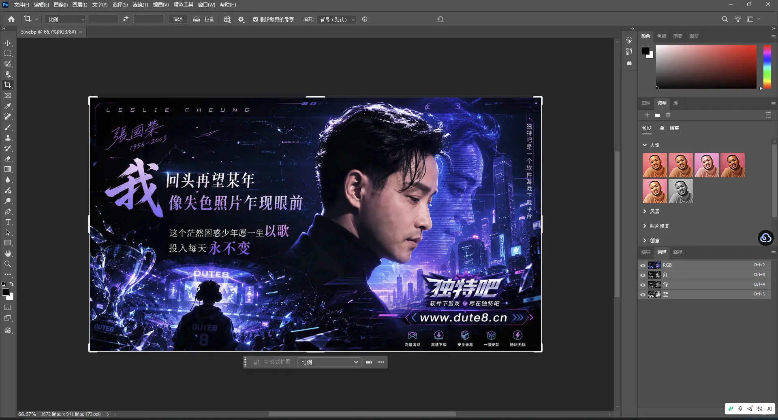This screenshot has width=778, height=420.
Task: Select the Blur tool
Action: [x=8, y=180]
